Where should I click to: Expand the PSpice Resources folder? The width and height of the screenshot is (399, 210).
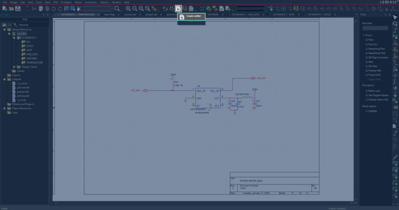click(4, 108)
